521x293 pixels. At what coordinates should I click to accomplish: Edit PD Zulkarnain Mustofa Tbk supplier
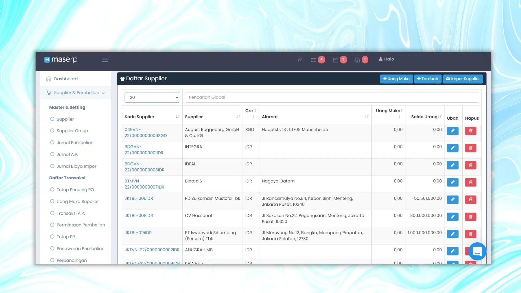(452, 199)
